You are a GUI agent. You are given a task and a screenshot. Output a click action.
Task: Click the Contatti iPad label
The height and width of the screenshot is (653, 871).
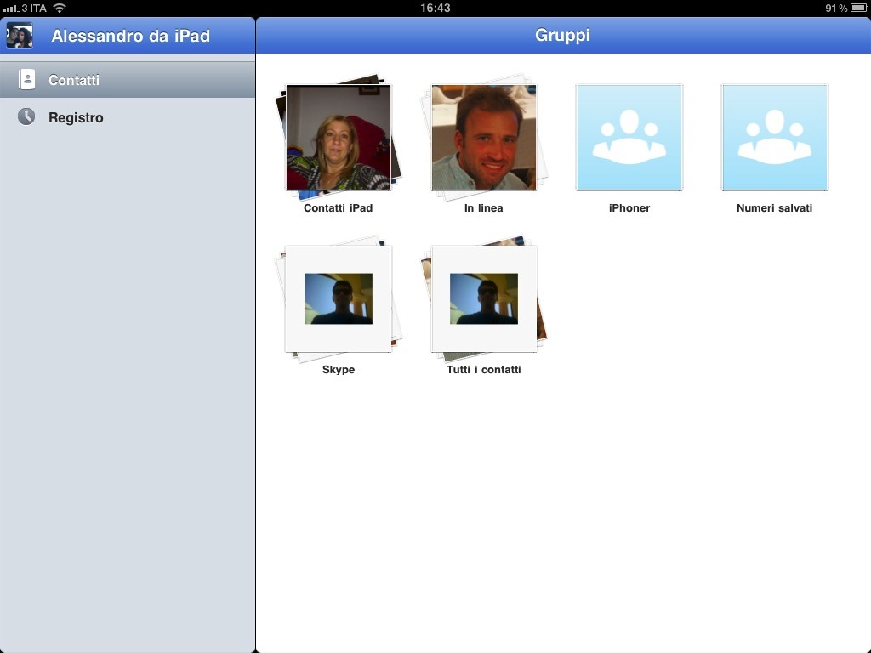[x=339, y=208]
